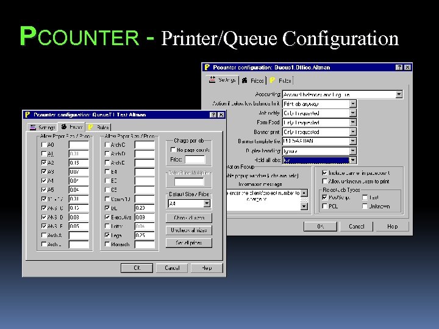Check the PCL reject job type checkbox

[325, 206]
